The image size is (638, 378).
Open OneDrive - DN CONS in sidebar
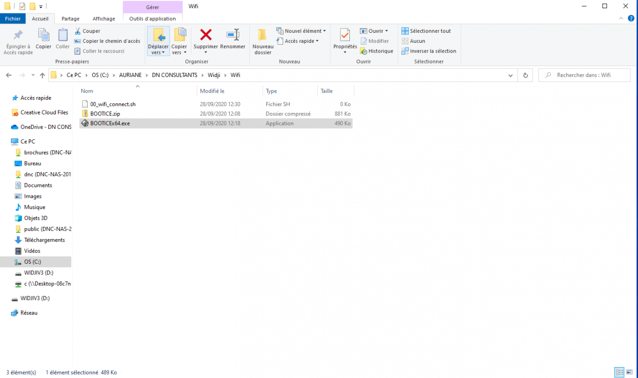point(41,127)
